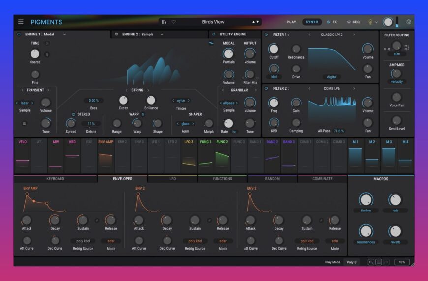This screenshot has width=428, height=281.
Task: Click the lightbulb sound design tips icon
Action: (x=370, y=22)
